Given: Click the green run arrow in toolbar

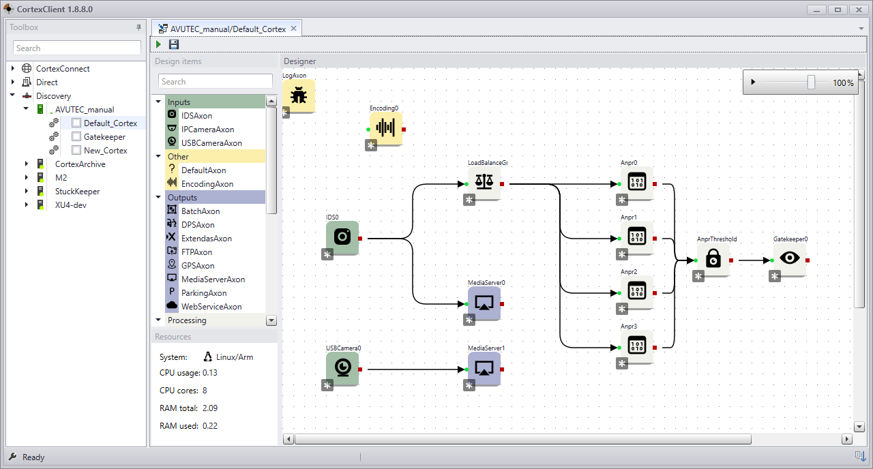Looking at the screenshot, I should pos(159,44).
